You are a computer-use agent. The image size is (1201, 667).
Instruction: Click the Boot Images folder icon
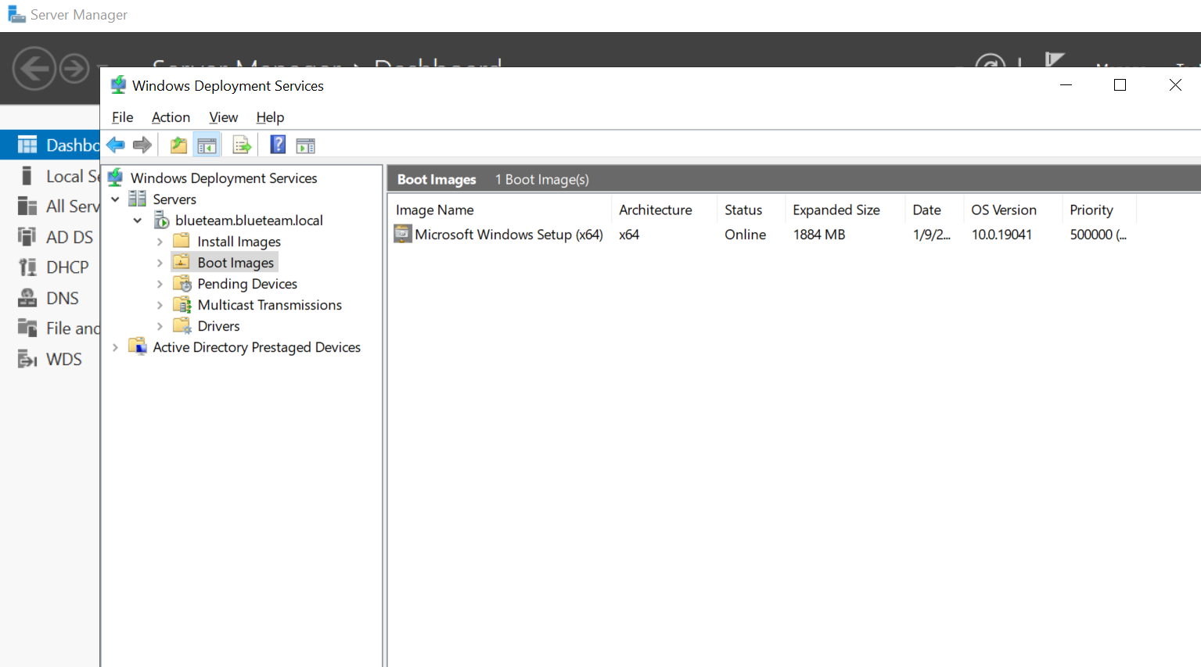point(182,262)
